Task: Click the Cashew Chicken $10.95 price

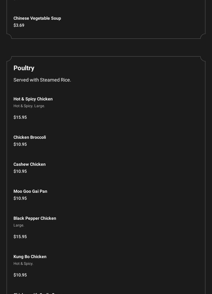Action: point(20,171)
